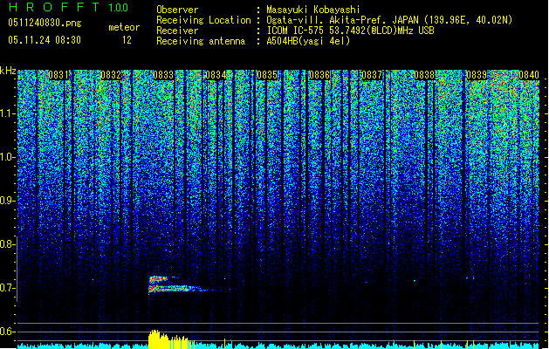Screen dimensions: 549x349
Task: Click the 0834 time marker
Action: (216, 75)
